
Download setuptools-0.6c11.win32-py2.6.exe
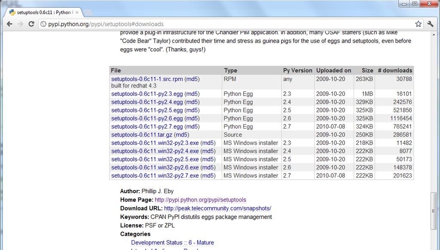[x=155, y=167]
